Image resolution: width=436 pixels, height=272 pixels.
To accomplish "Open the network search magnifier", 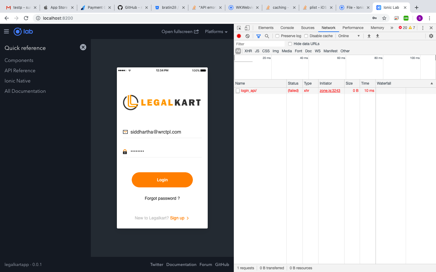I will pyautogui.click(x=267, y=36).
